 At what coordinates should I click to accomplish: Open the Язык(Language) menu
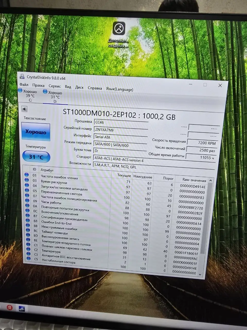pos(119,89)
